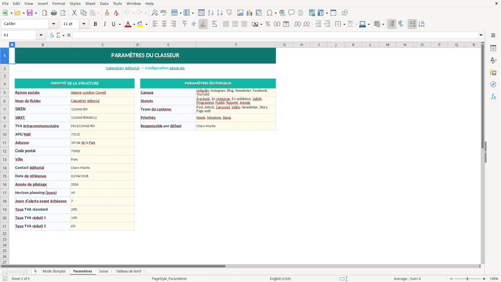Add a decimal place
501x282 pixels.
[297, 24]
